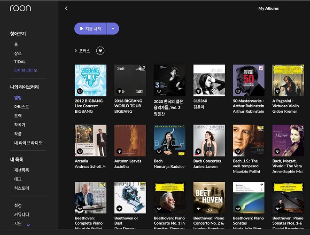The image size is (310, 235).
Task: Click TIDAL badge on Pollini Bach cover
Action: (238, 151)
